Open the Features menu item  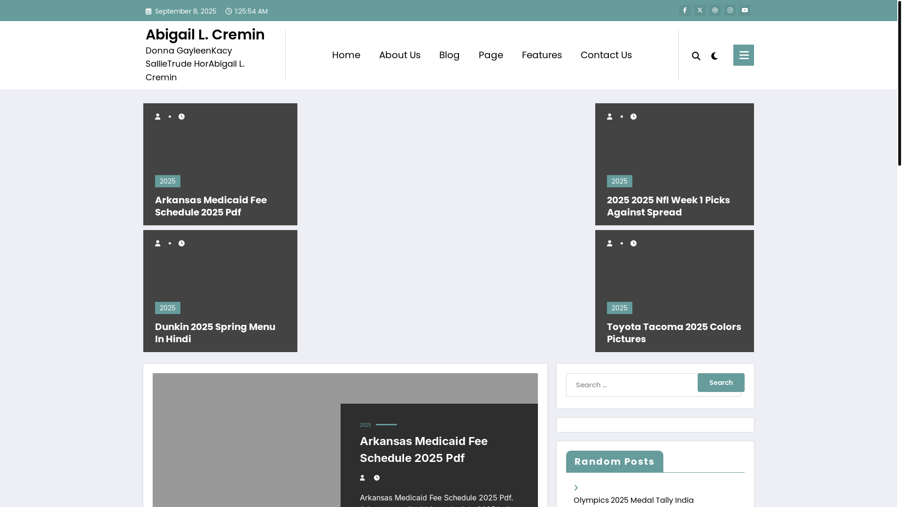[x=542, y=55]
